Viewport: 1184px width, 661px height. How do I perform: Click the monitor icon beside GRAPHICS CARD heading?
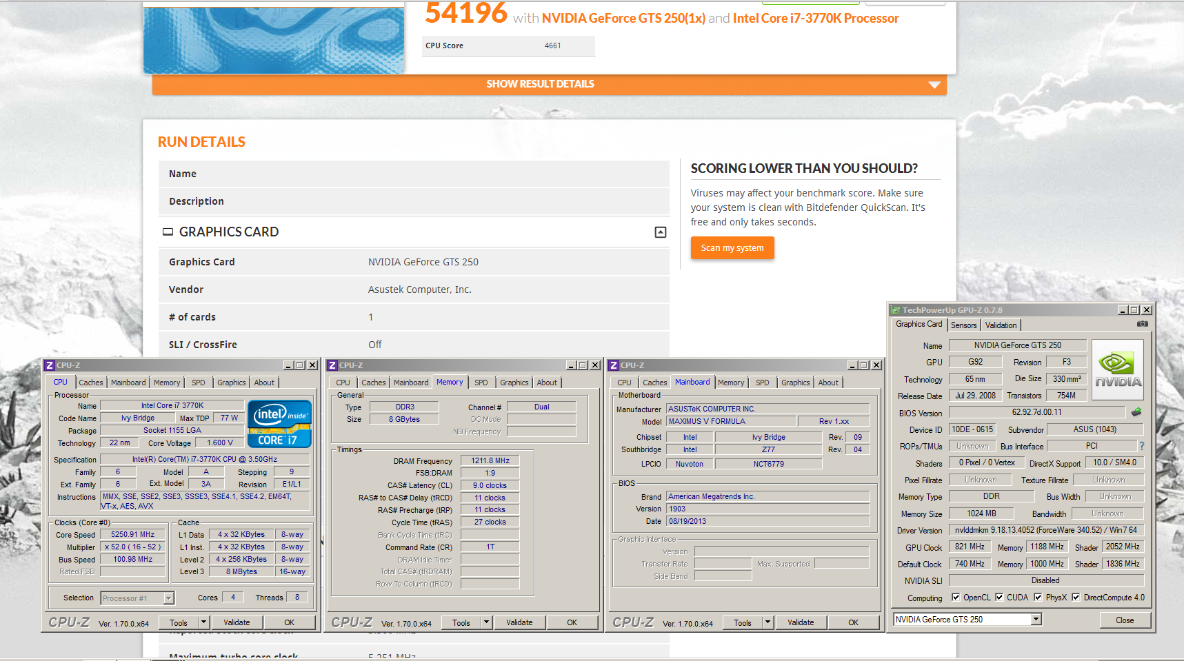[x=168, y=232]
